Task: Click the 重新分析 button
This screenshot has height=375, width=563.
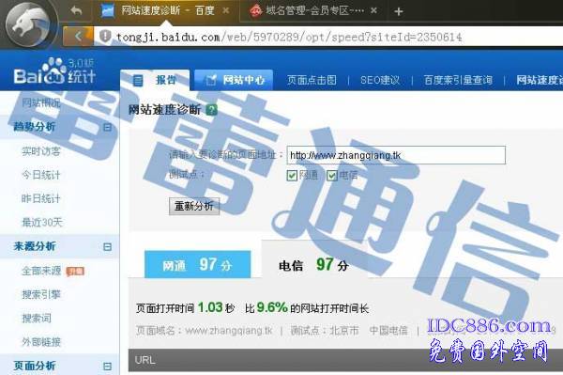Action: coord(194,207)
